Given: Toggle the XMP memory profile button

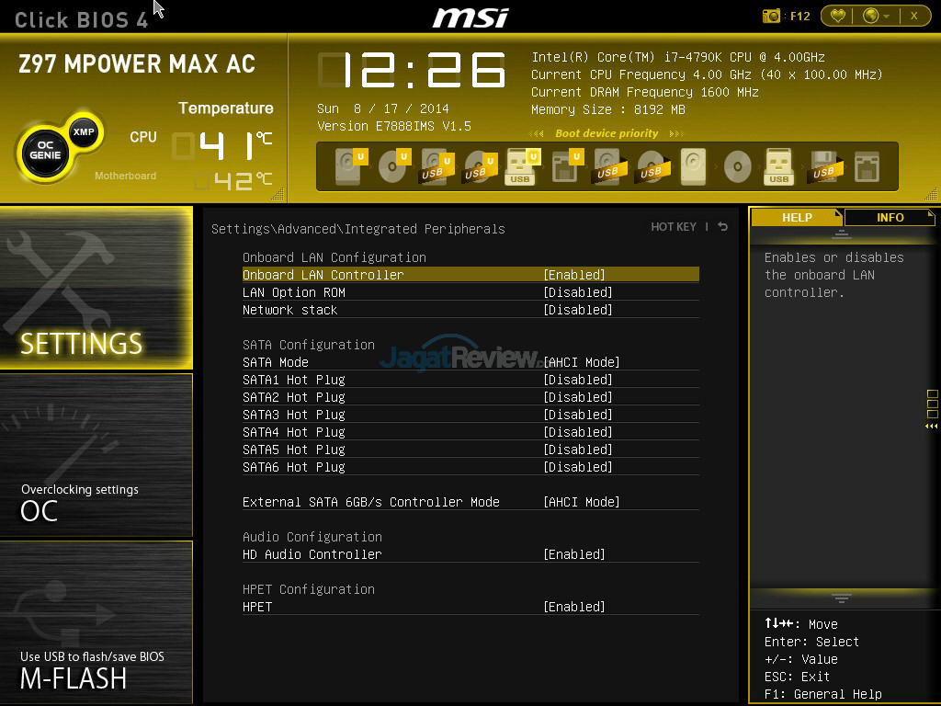Looking at the screenshot, I should [x=84, y=131].
